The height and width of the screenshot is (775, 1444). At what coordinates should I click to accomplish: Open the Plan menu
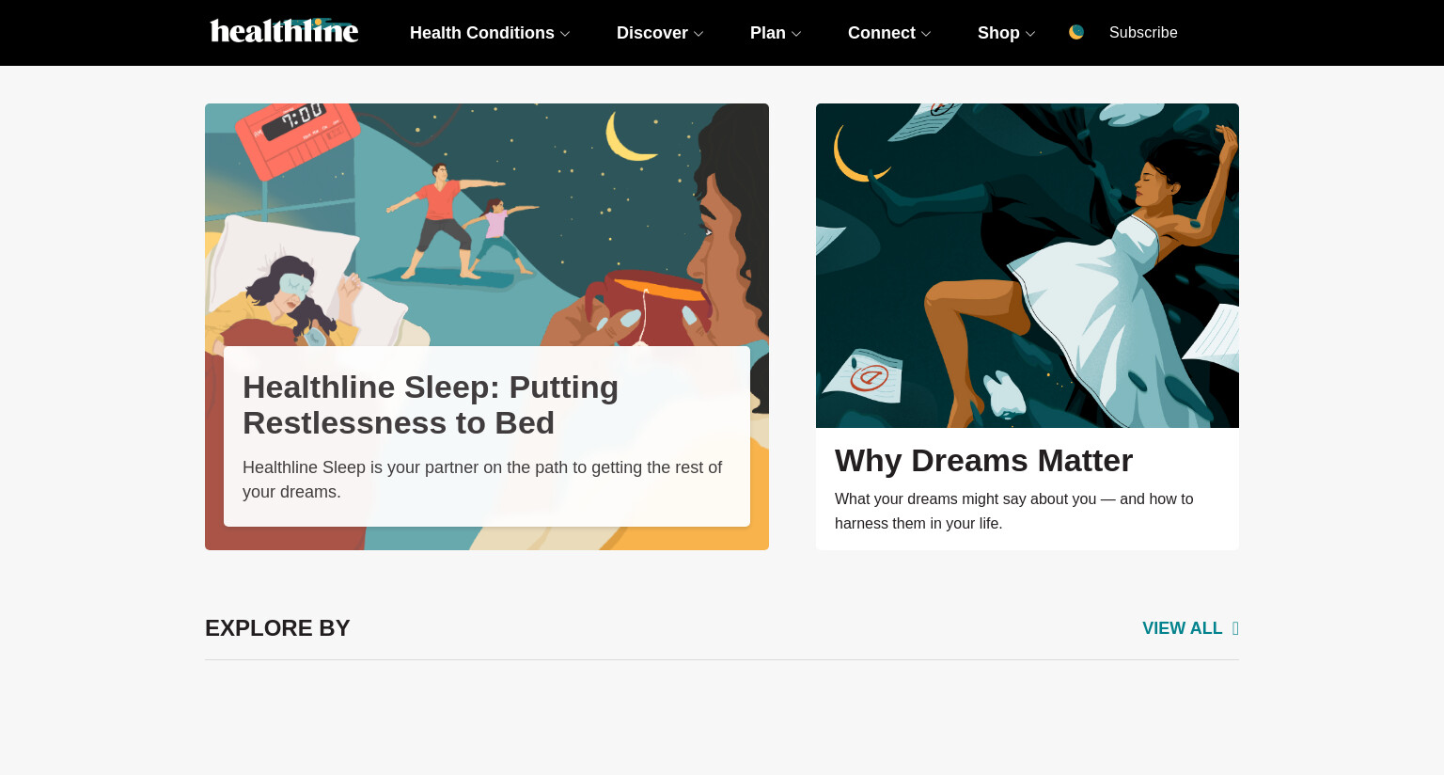tap(768, 33)
